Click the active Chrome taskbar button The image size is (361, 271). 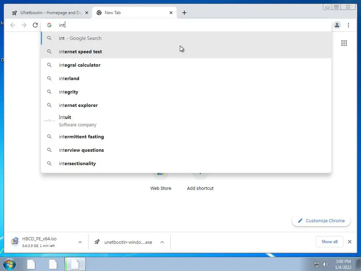click(75, 264)
